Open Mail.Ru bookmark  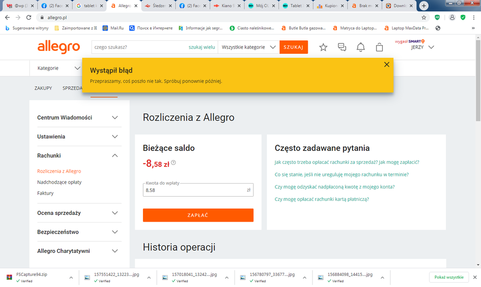click(x=113, y=28)
